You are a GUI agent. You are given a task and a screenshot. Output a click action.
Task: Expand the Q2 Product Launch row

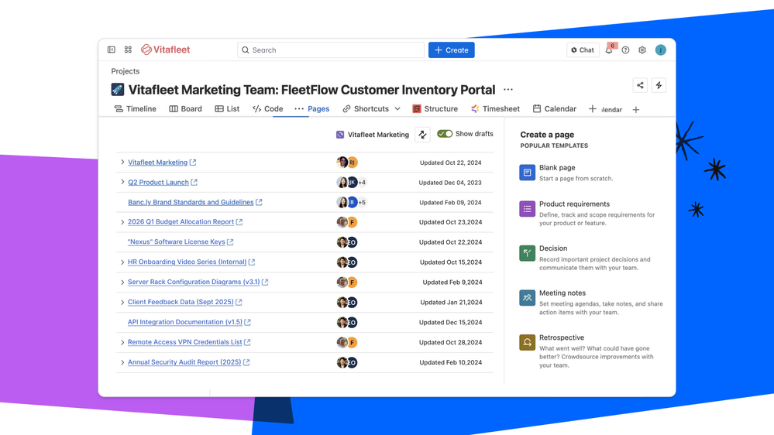point(122,183)
